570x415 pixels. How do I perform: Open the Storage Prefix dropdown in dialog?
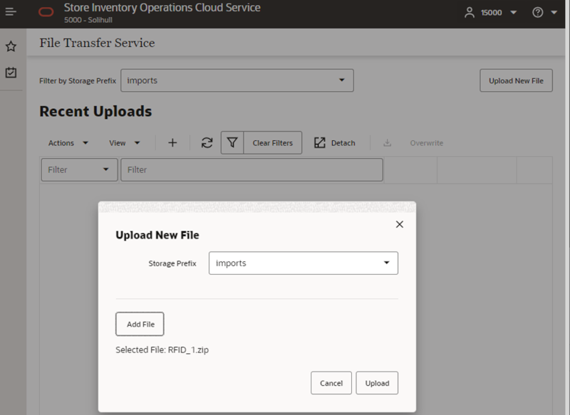coord(304,263)
